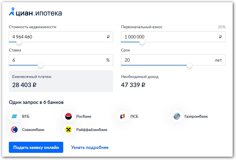The image size is (236, 160).
Task: Focus the rate field showing 6
Action: click(x=61, y=60)
